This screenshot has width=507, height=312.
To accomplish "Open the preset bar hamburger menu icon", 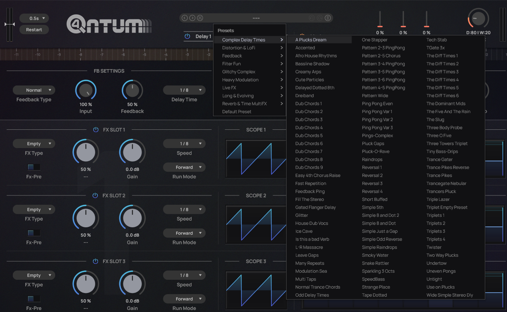I will (x=328, y=18).
